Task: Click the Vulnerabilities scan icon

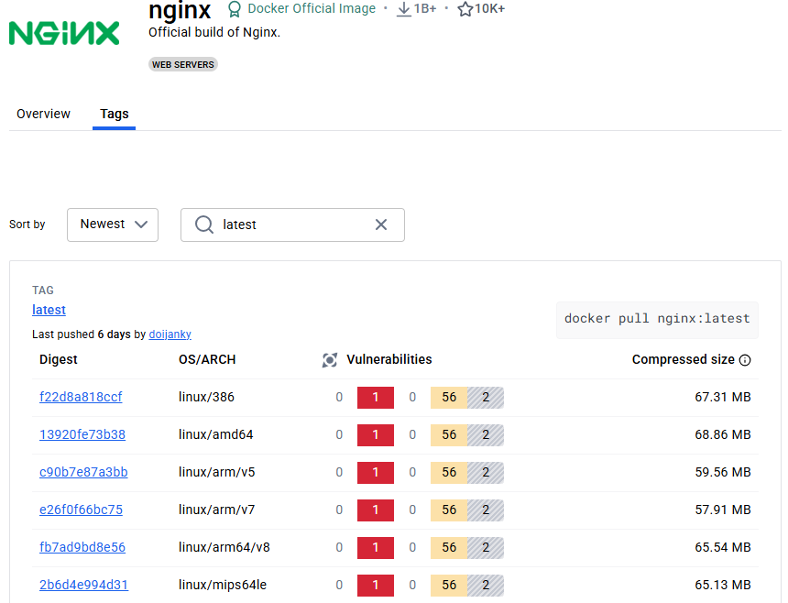Action: click(x=330, y=360)
